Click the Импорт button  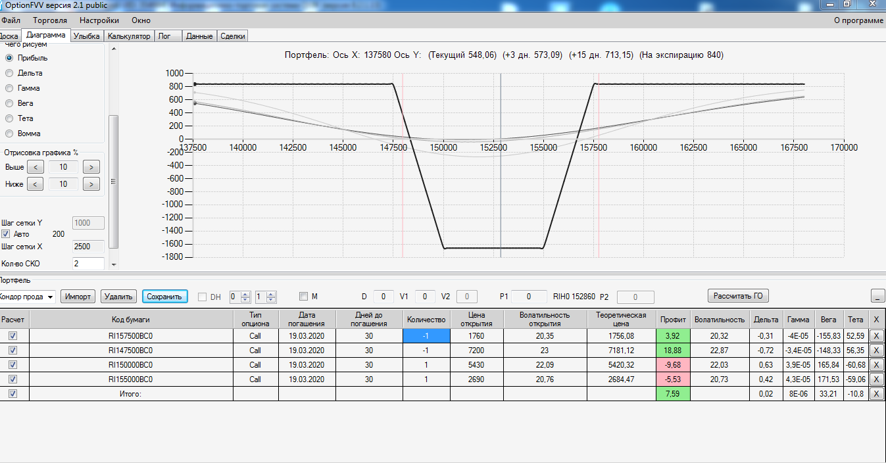click(x=78, y=297)
